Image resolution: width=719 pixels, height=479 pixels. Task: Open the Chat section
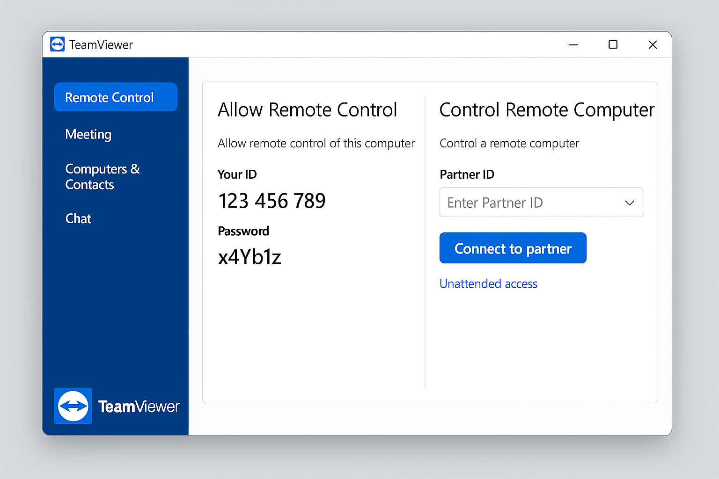click(78, 218)
